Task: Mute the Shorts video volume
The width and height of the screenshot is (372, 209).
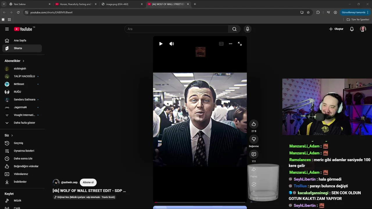Action: pyautogui.click(x=172, y=44)
